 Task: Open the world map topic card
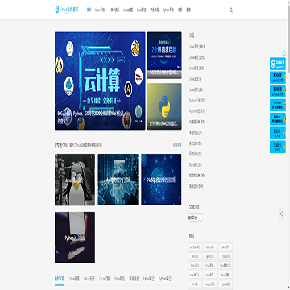[x=118, y=180]
